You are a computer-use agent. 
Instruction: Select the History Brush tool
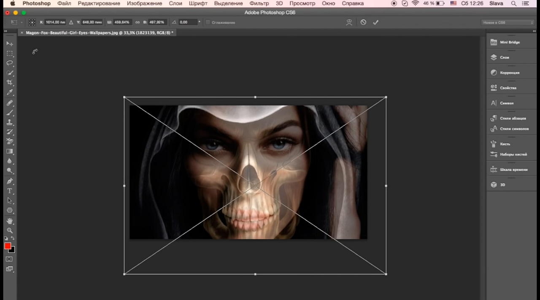[10, 132]
